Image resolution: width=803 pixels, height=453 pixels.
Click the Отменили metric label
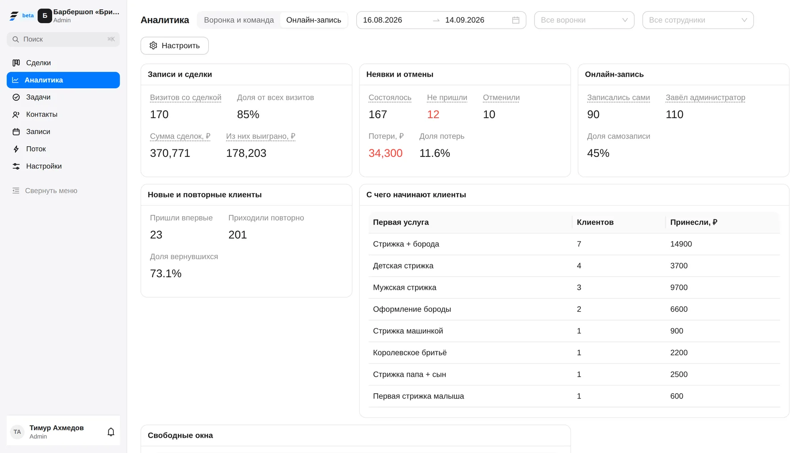tap(501, 98)
